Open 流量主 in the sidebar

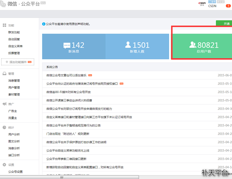[x=12, y=118]
